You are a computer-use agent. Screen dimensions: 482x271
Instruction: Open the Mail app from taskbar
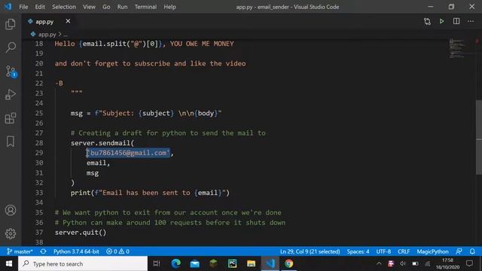[194, 263]
